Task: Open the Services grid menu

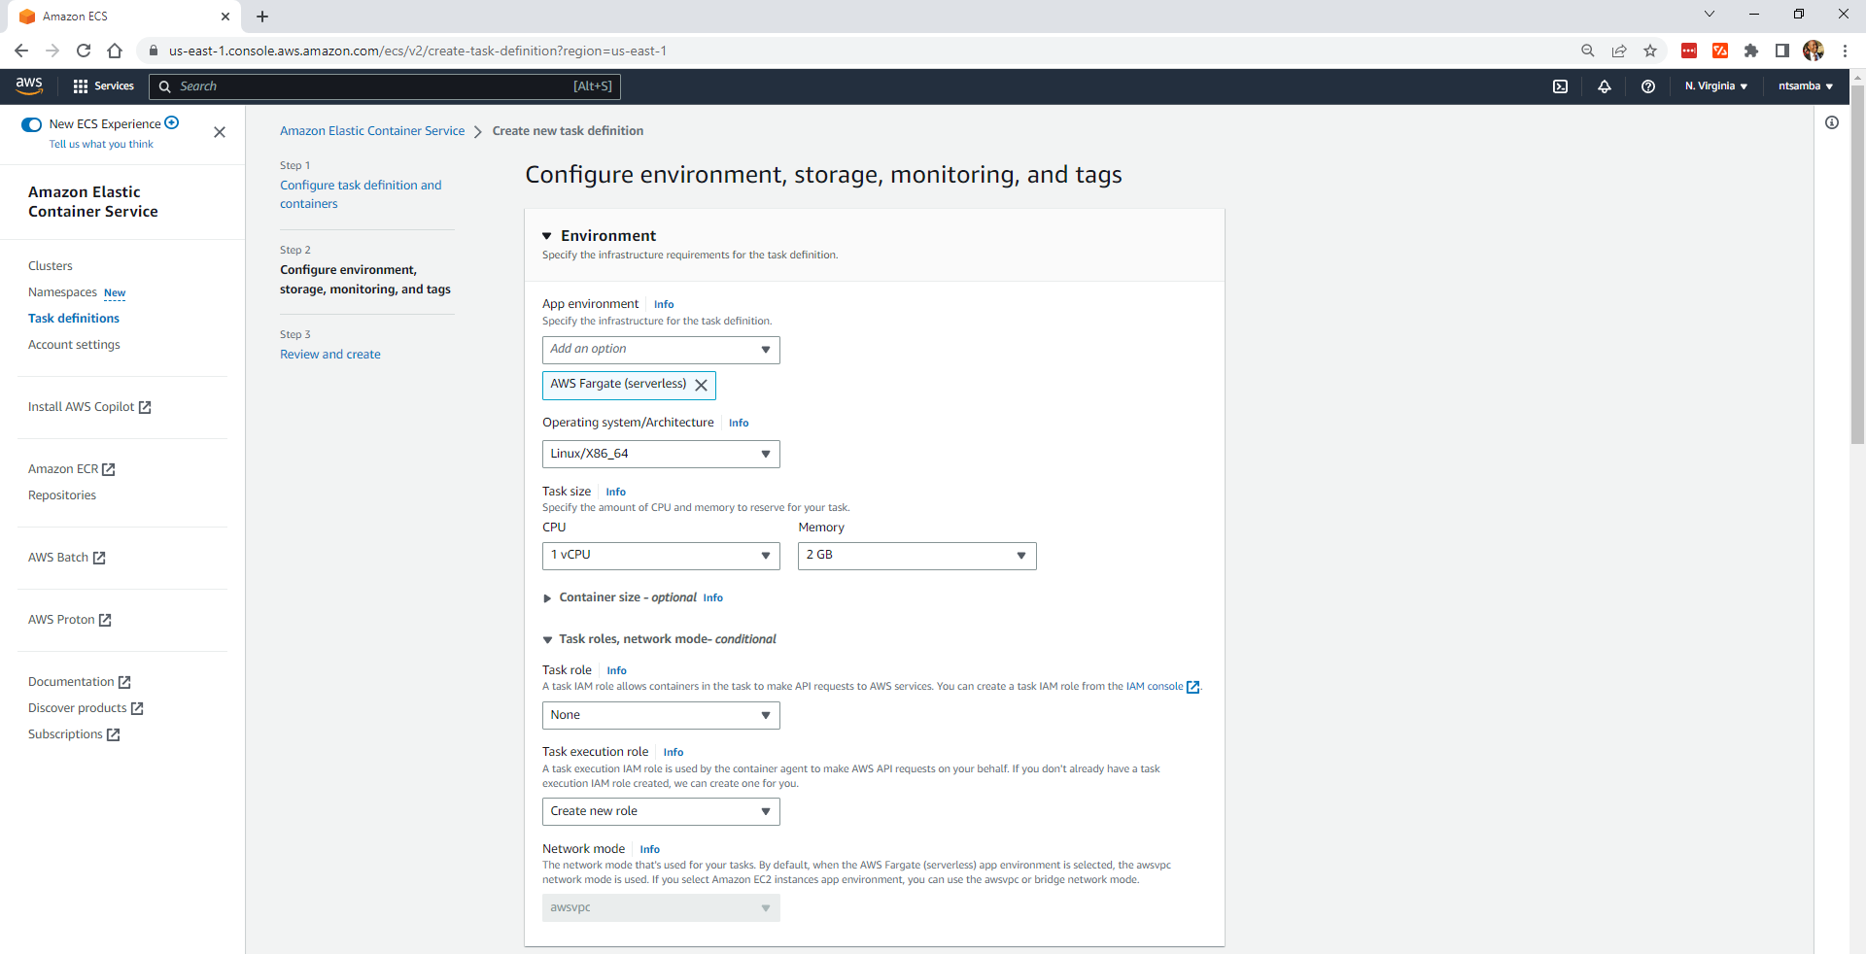Action: pos(103,86)
